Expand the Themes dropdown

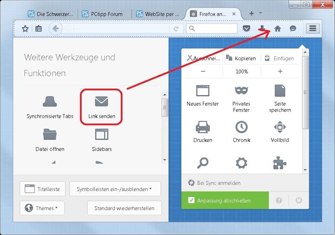(42, 208)
